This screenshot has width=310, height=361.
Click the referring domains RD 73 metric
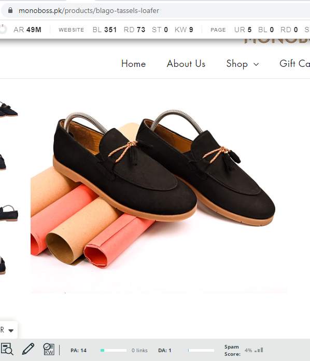134,30
